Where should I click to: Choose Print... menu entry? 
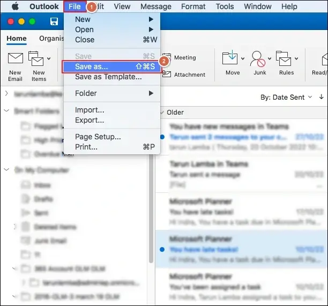coord(112,147)
